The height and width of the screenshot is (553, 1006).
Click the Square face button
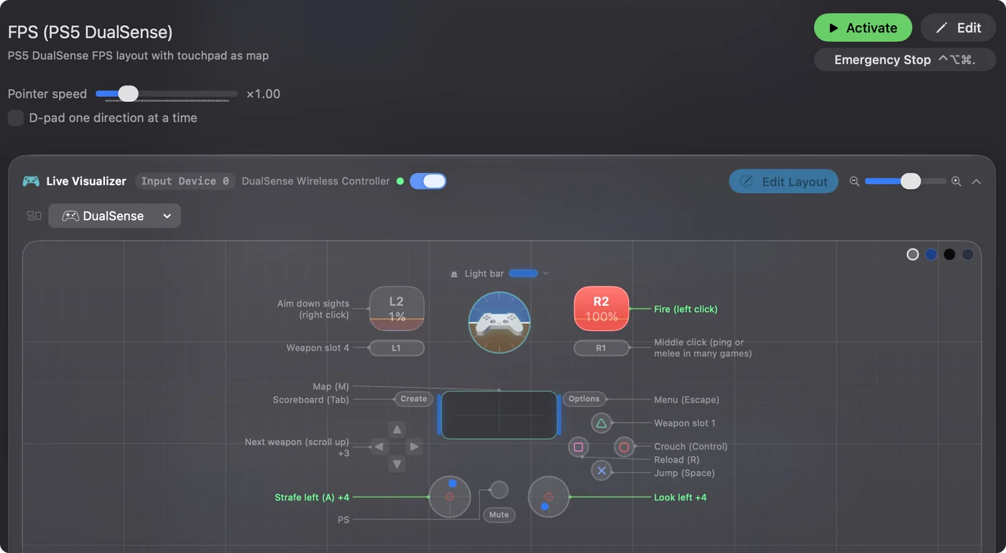pos(578,447)
